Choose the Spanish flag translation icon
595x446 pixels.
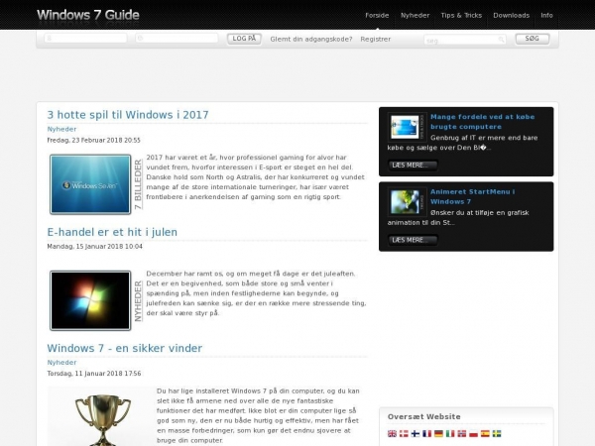point(485,433)
